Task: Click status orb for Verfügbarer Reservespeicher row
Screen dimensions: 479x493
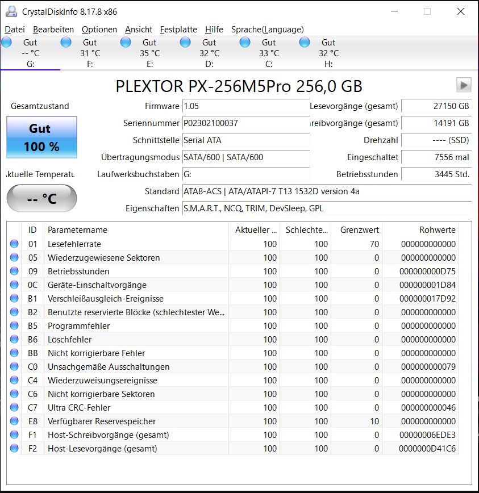Action: [14, 421]
